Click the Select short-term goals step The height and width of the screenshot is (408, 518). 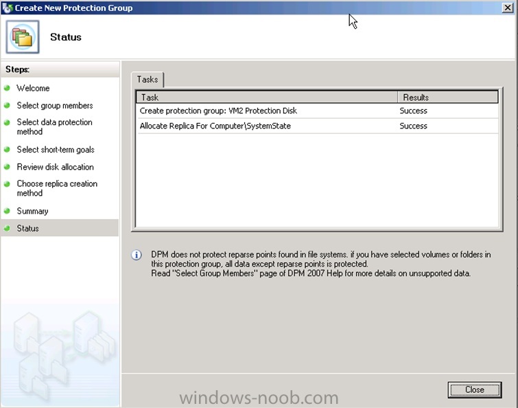tap(56, 150)
